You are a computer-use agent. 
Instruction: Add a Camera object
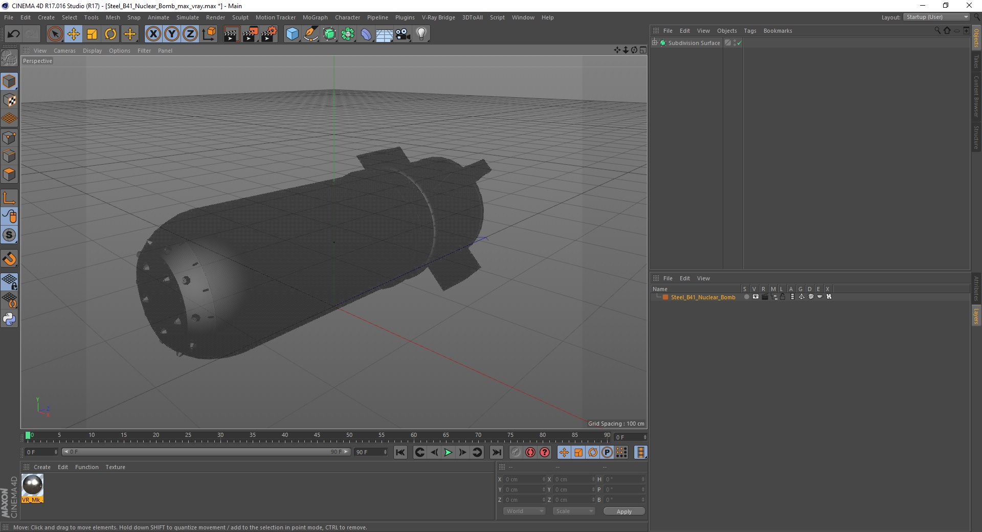[x=403, y=34]
